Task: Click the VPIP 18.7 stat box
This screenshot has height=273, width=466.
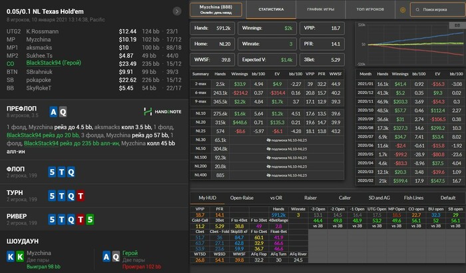Action: (322, 28)
